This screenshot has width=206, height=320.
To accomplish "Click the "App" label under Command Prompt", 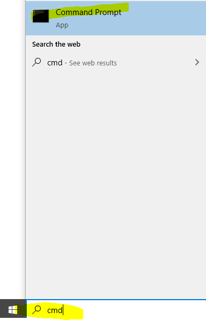I will coord(62,25).
